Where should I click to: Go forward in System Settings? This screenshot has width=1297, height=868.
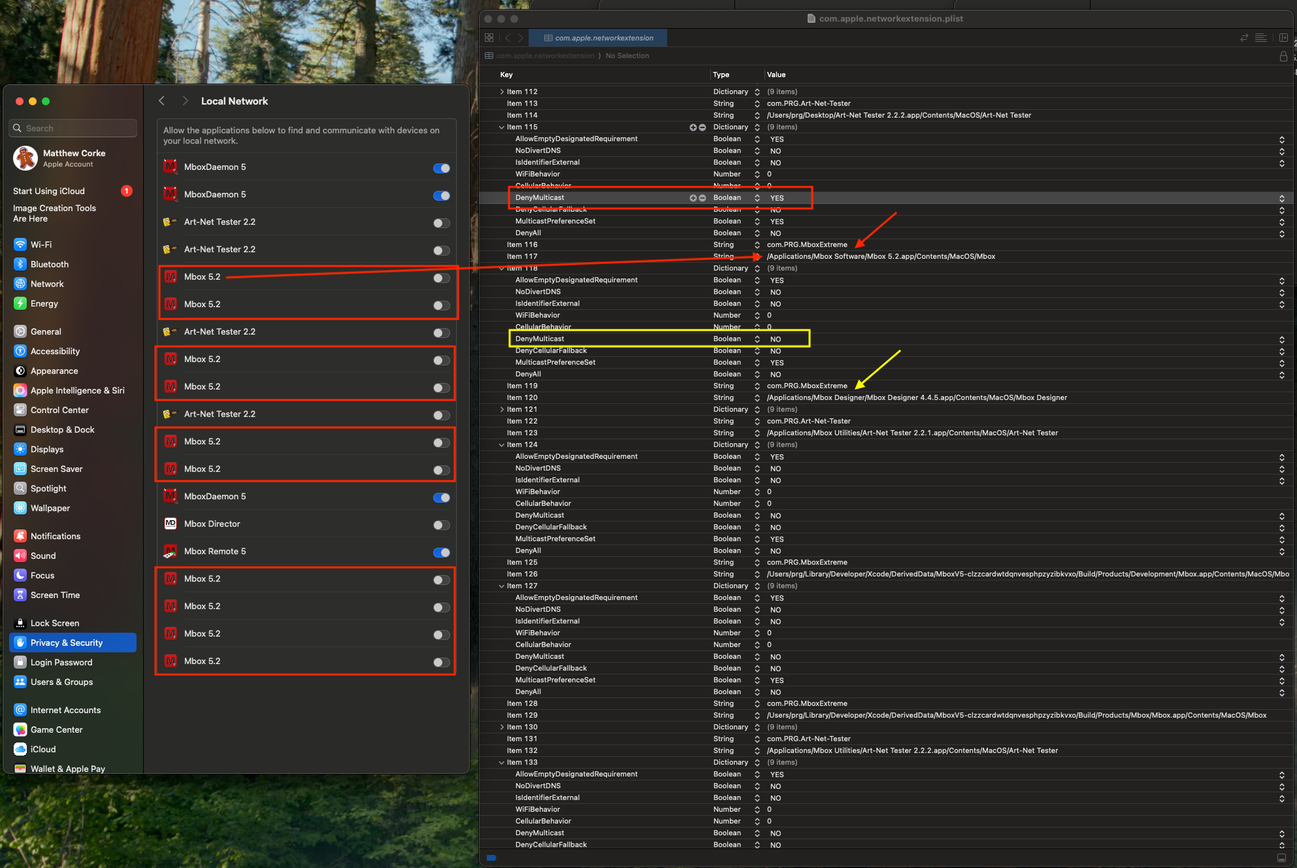(x=185, y=101)
